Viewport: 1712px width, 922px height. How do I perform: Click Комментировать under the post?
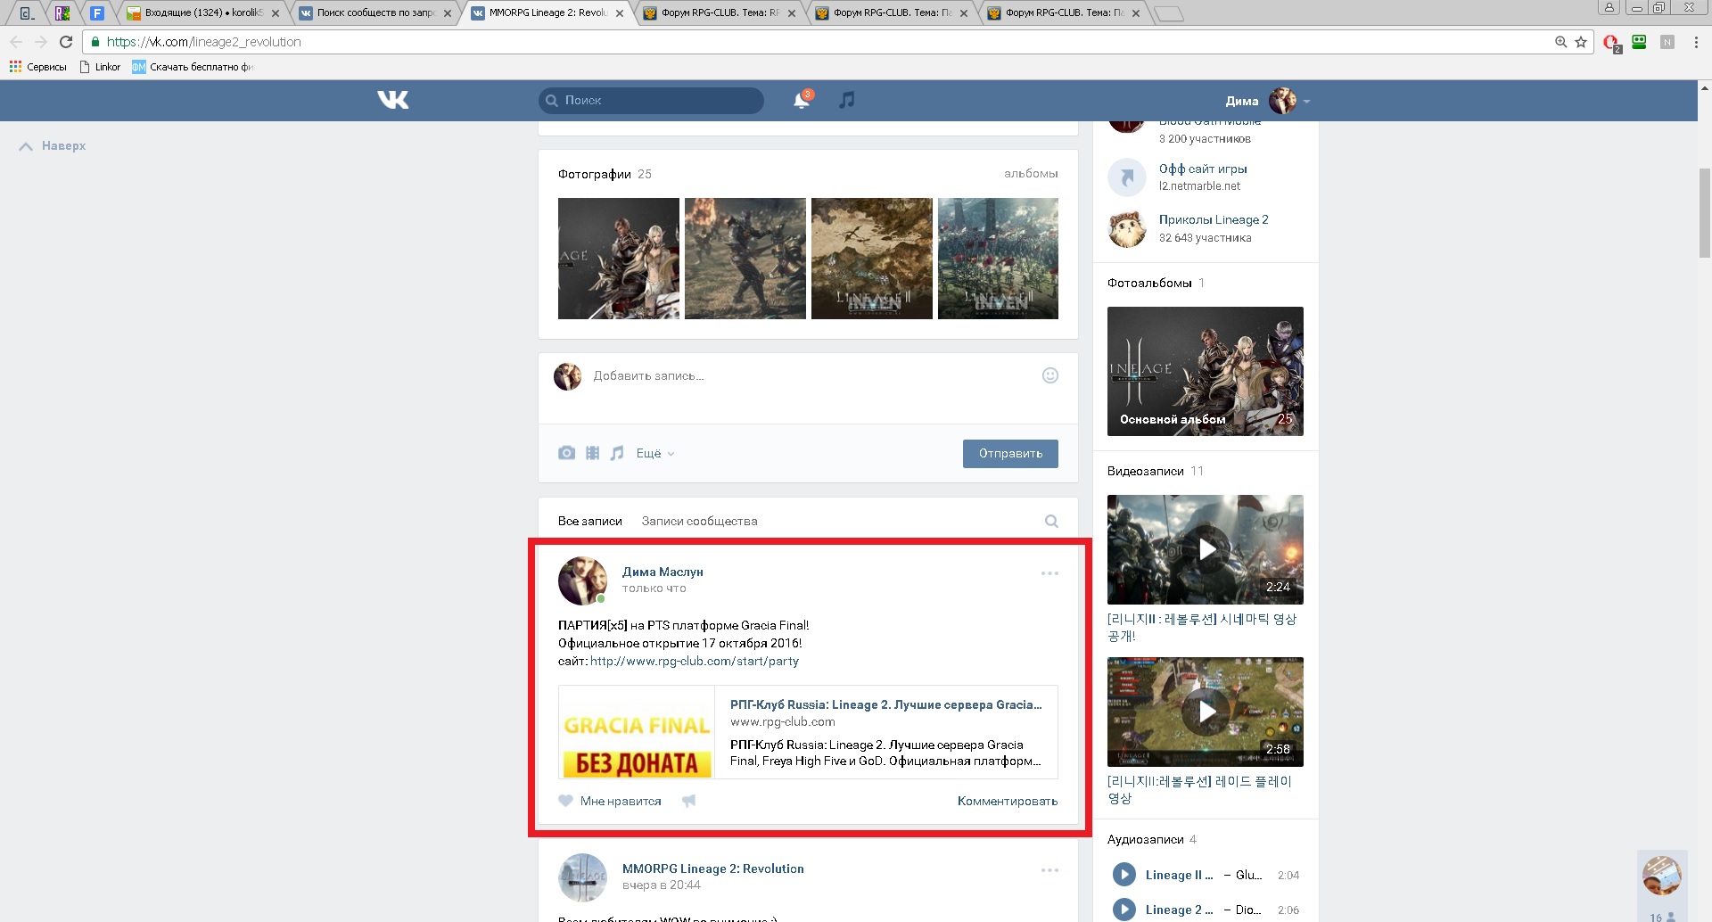pyautogui.click(x=1008, y=802)
